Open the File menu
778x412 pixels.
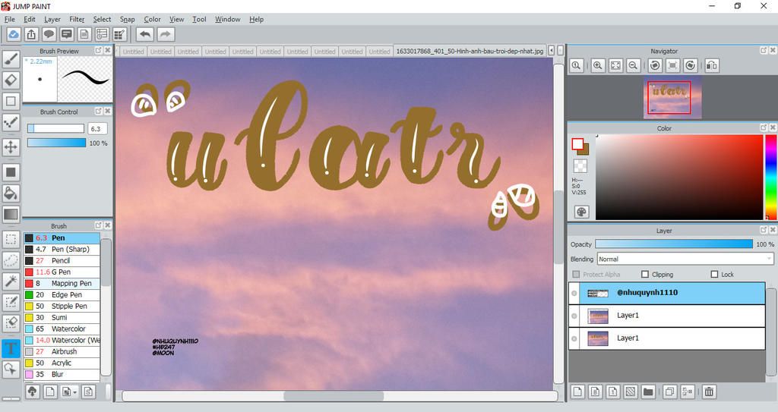point(9,19)
